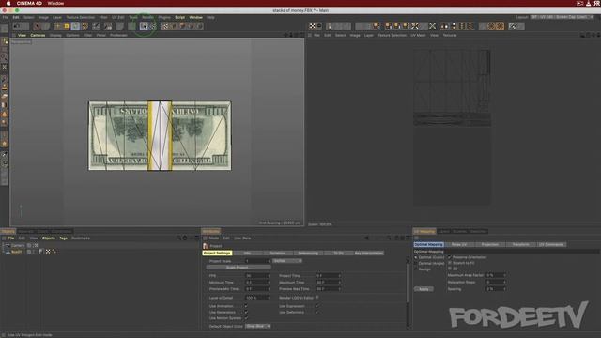The width and height of the screenshot is (601, 338).
Task: Open the Key Interpolation tab
Action: tap(369, 253)
